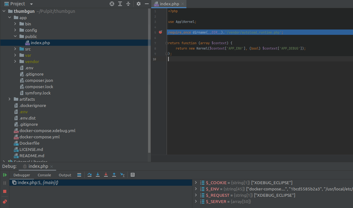This screenshot has width=353, height=208.
Task: Select the index.php debug session tab
Action: [x=38, y=166]
